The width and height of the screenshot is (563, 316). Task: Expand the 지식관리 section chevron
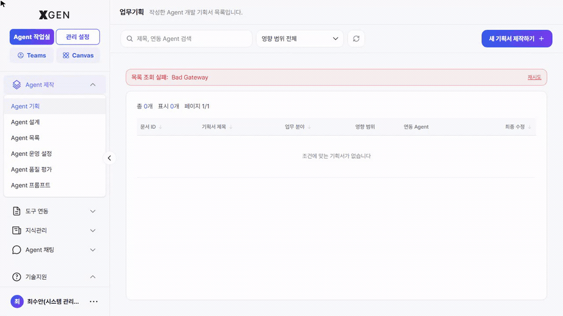[93, 231]
